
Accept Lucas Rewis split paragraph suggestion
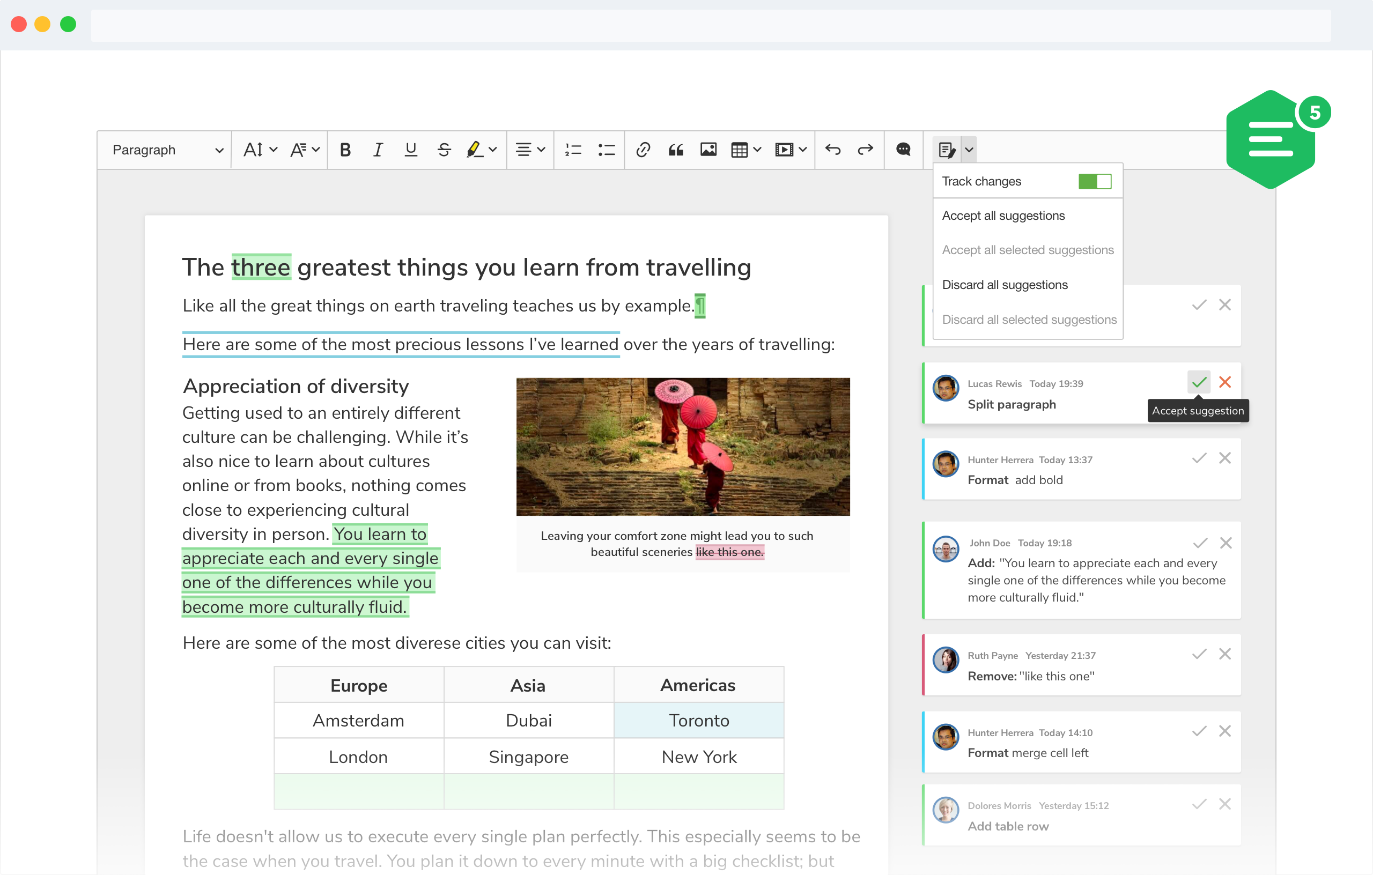[x=1198, y=382]
